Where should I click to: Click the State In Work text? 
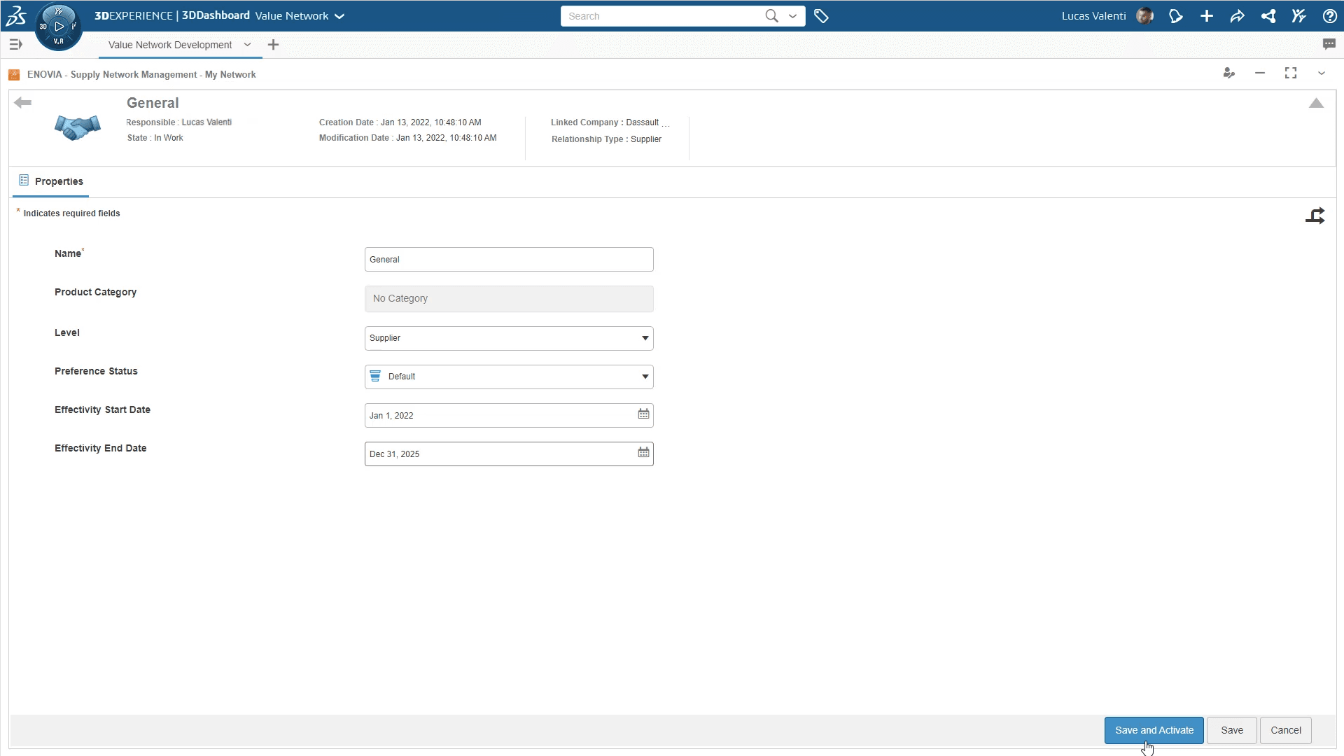pos(155,138)
